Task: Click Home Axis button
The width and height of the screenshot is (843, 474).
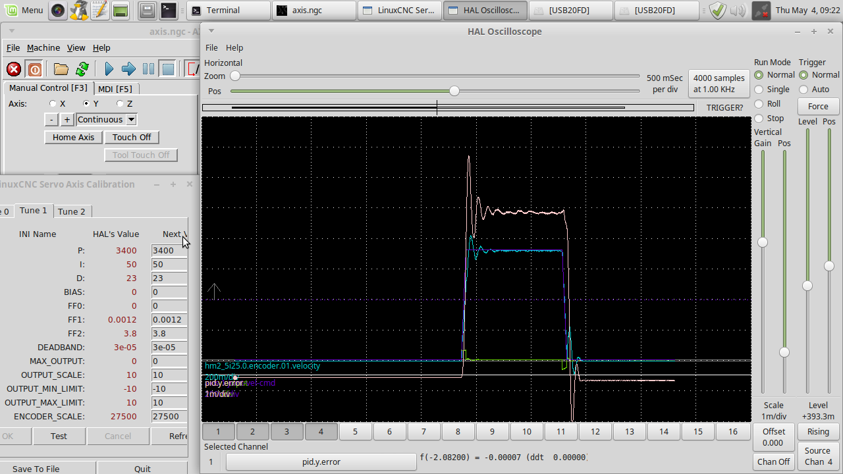Action: coord(74,137)
